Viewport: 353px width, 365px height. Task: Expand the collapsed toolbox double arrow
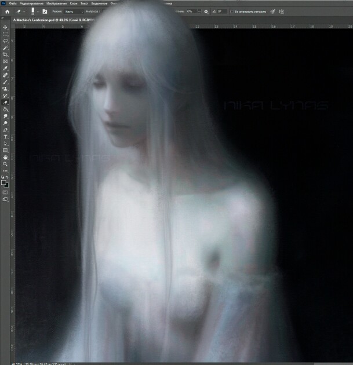click(x=2, y=18)
